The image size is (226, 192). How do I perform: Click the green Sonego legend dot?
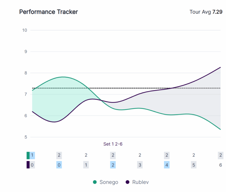click(95, 182)
